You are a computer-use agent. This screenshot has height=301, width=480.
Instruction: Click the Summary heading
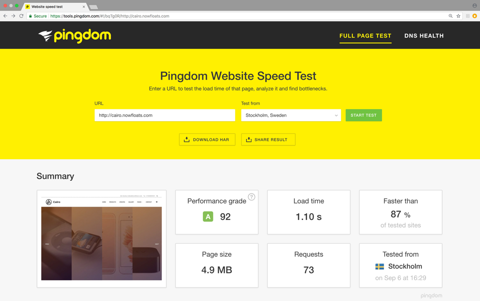pos(55,176)
